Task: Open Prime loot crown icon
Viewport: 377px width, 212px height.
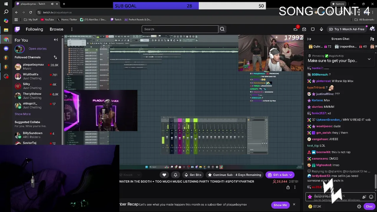Action: [x=295, y=29]
